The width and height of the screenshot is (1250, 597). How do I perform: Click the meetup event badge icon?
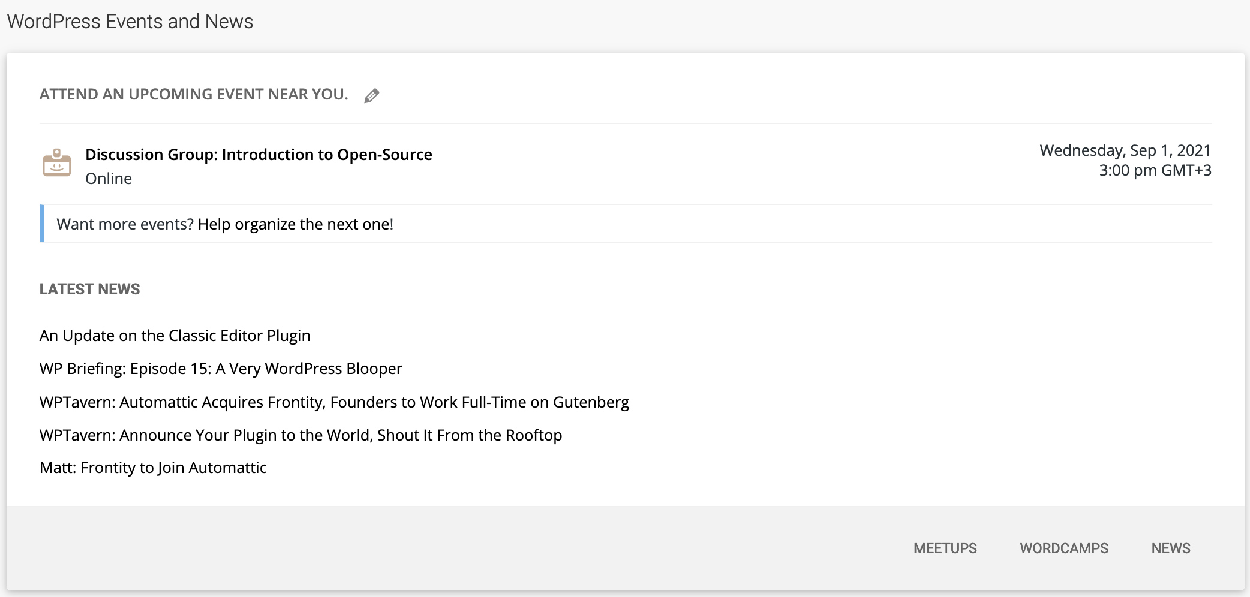click(x=57, y=163)
